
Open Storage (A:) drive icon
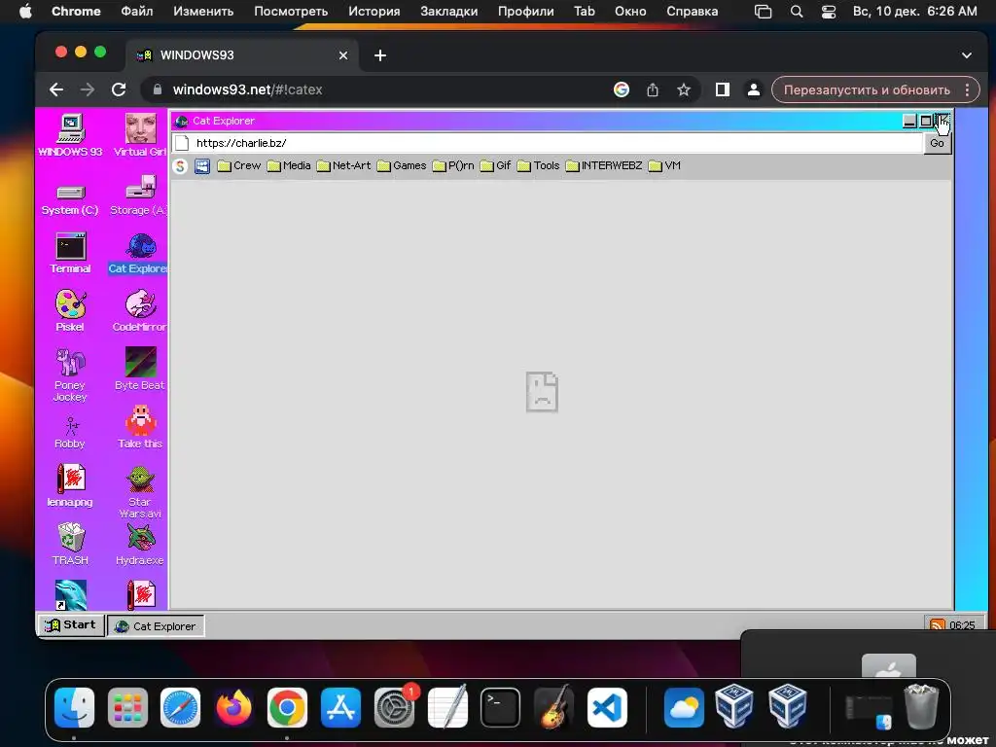point(139,196)
